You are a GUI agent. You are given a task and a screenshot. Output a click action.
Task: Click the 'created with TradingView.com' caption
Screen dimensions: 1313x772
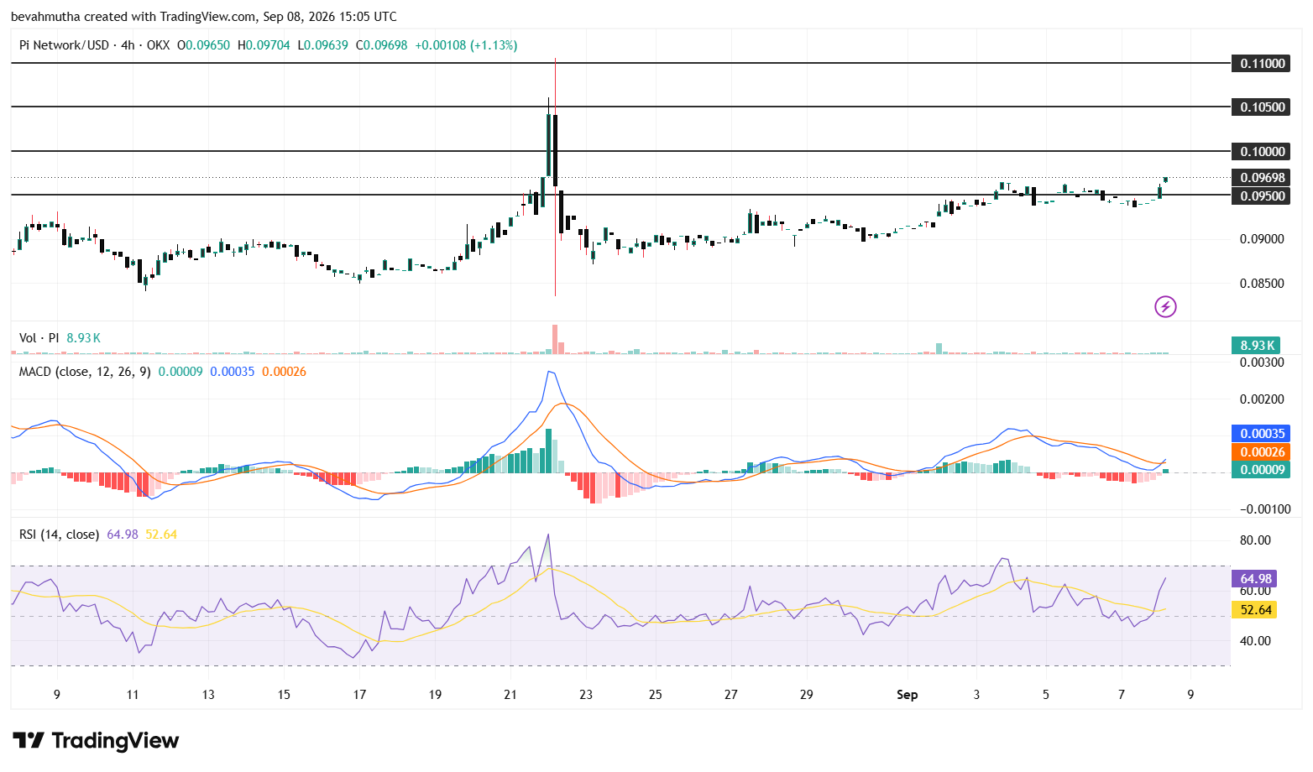point(170,17)
